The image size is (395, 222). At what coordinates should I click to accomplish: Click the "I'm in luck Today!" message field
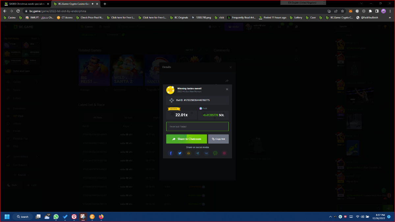click(x=197, y=126)
